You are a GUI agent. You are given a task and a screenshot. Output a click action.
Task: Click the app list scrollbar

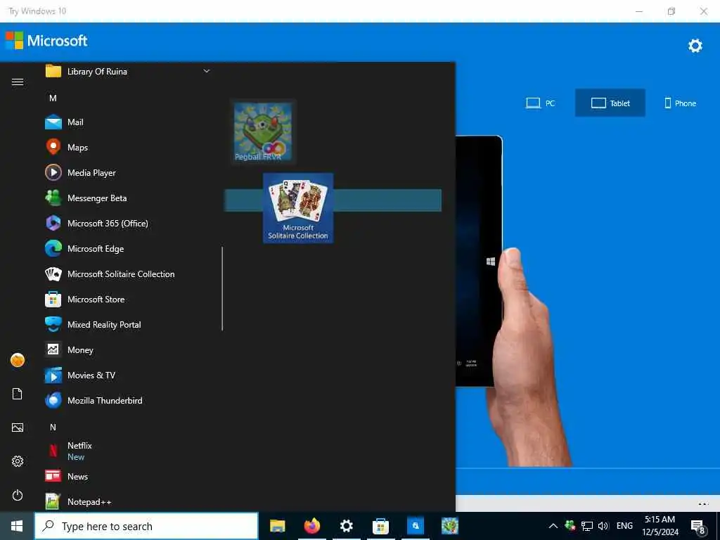pyautogui.click(x=222, y=288)
